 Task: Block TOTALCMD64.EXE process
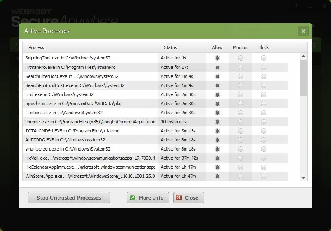click(264, 131)
